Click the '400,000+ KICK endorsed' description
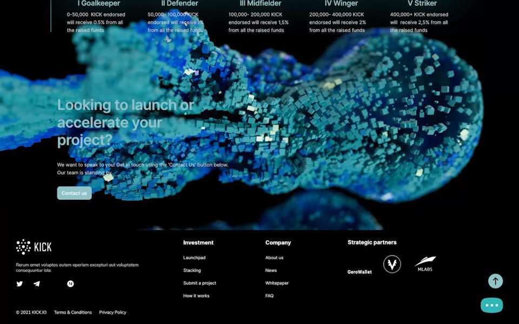 coord(419,22)
